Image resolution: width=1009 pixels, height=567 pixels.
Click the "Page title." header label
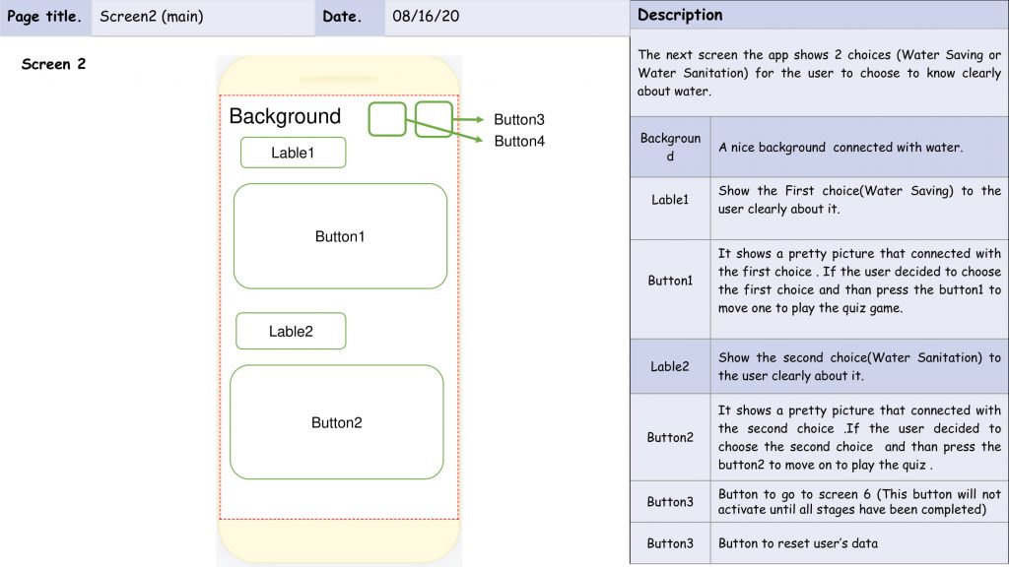pos(44,17)
